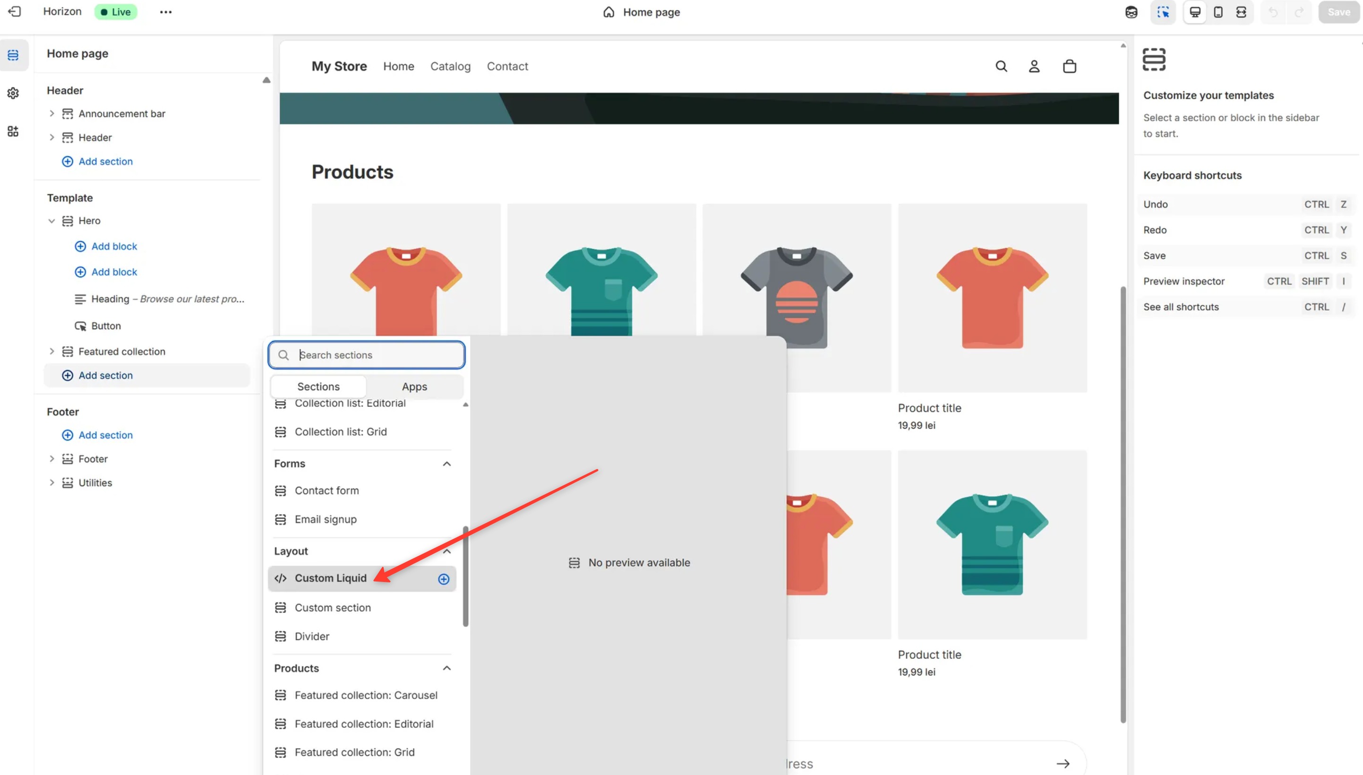Click Add section under Footer
Viewport: 1363px width, 775px height.
pos(105,435)
